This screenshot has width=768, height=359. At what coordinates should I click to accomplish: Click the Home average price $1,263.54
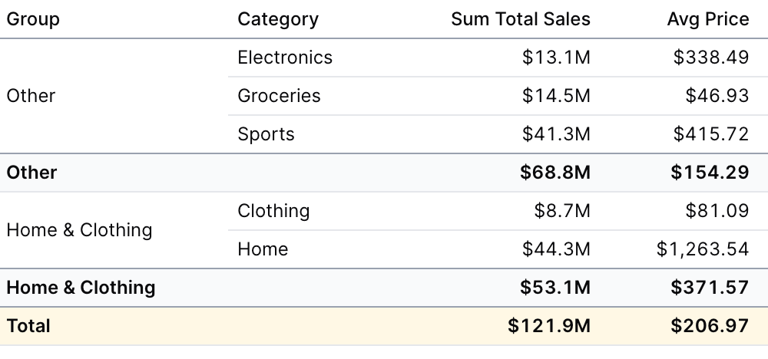702,249
